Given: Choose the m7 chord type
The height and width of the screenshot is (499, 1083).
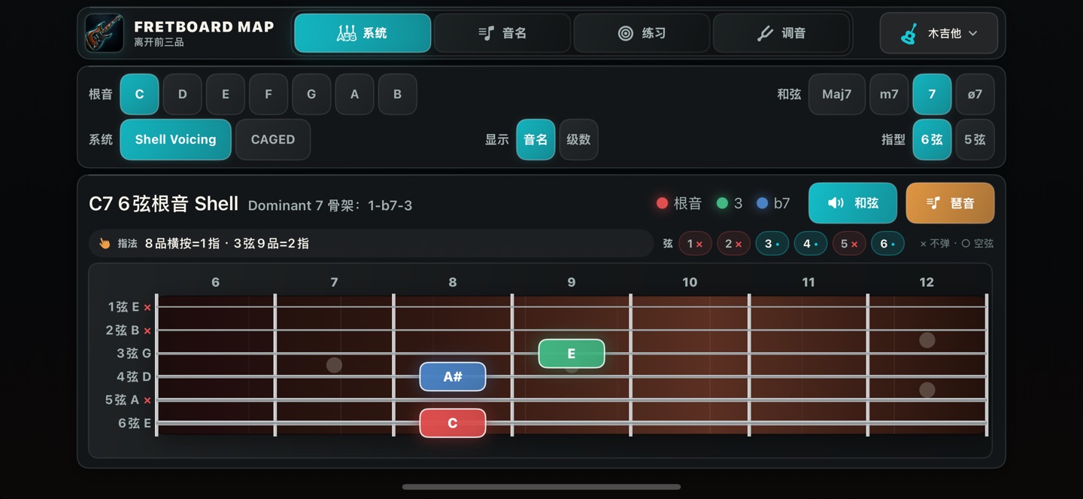Looking at the screenshot, I should (x=889, y=94).
